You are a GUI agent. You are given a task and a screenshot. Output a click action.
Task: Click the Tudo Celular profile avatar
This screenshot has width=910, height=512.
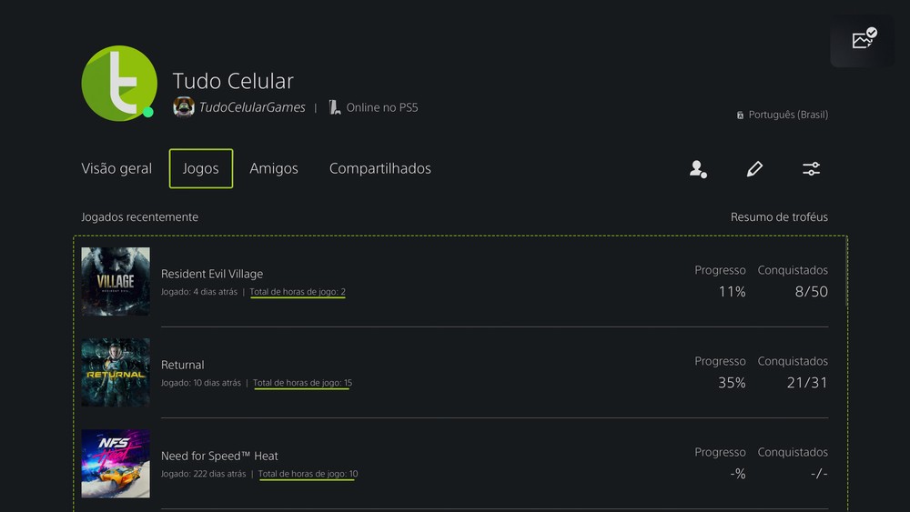coord(116,83)
